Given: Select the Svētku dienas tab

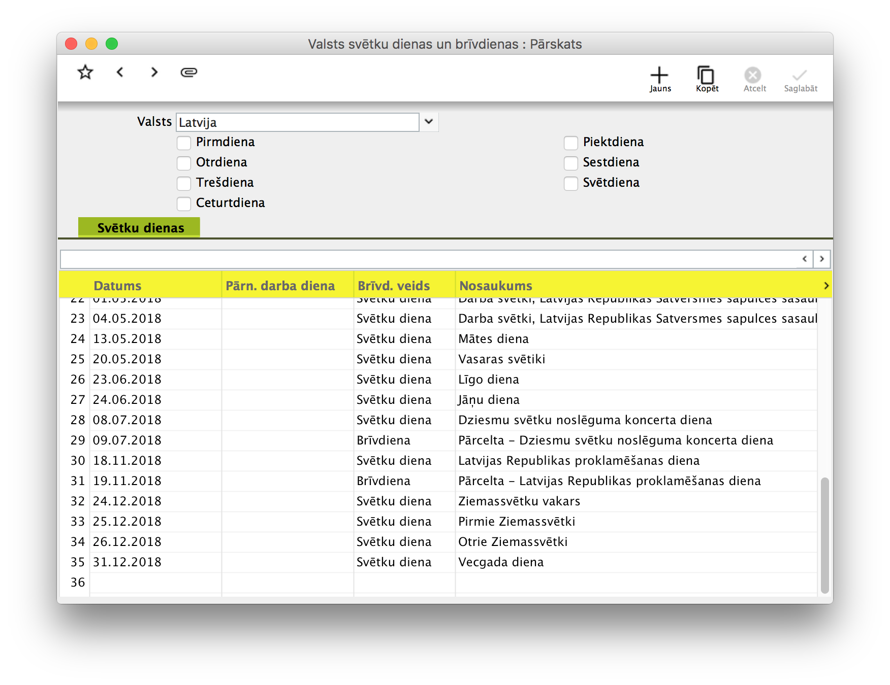Looking at the screenshot, I should (x=139, y=228).
